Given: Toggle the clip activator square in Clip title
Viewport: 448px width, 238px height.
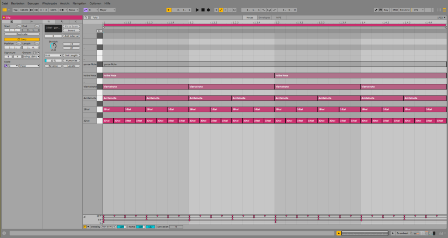Looking at the screenshot, I should point(4,17).
